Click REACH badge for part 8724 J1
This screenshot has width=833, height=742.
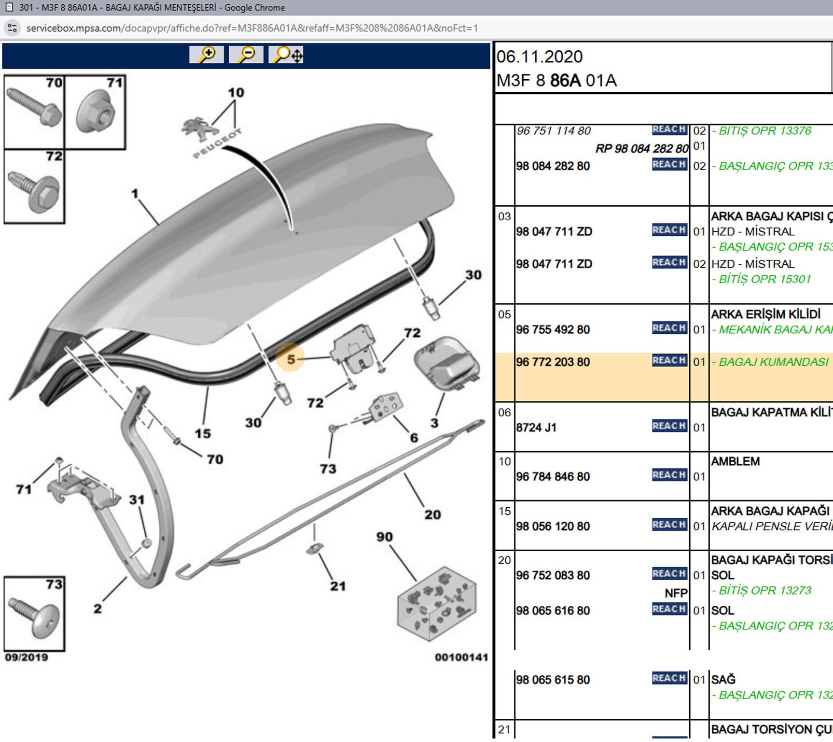[669, 426]
